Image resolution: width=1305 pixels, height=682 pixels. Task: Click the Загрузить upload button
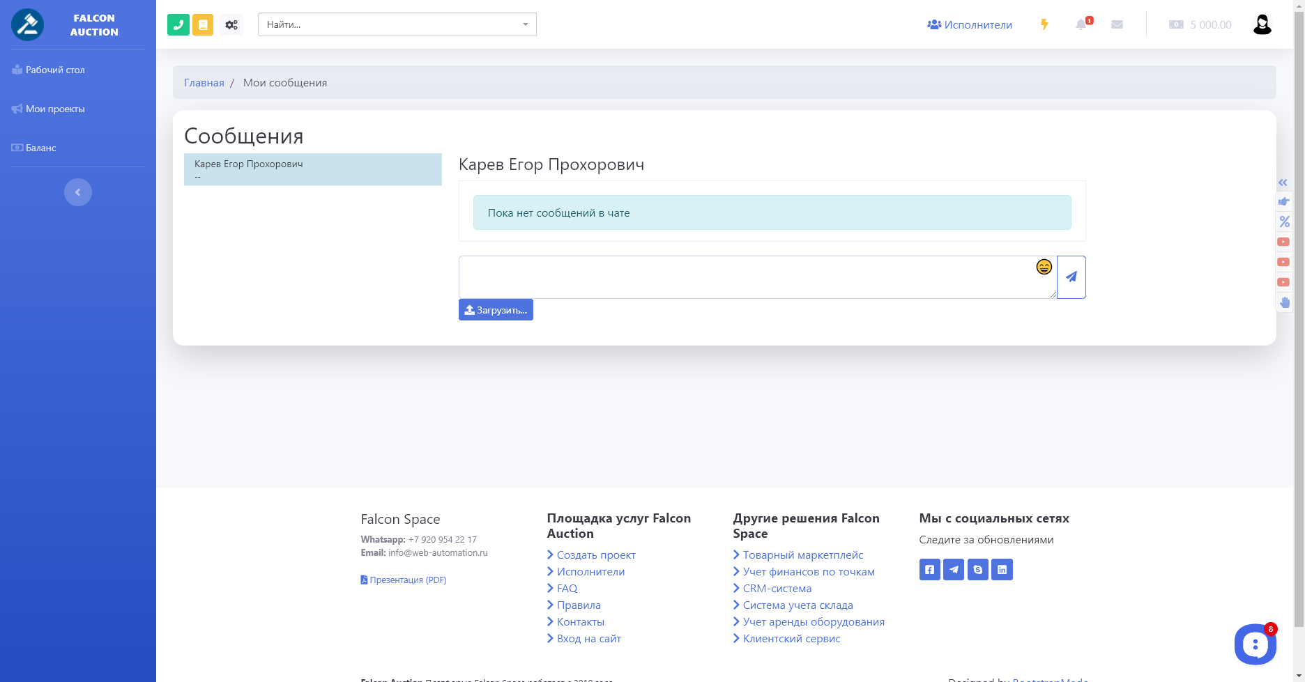pos(496,310)
